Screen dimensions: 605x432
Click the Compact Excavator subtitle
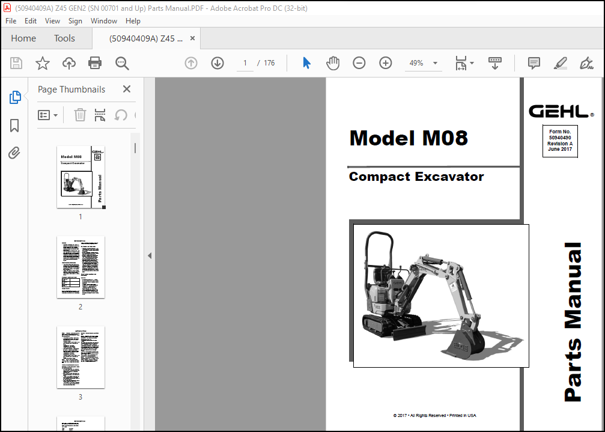click(x=416, y=177)
